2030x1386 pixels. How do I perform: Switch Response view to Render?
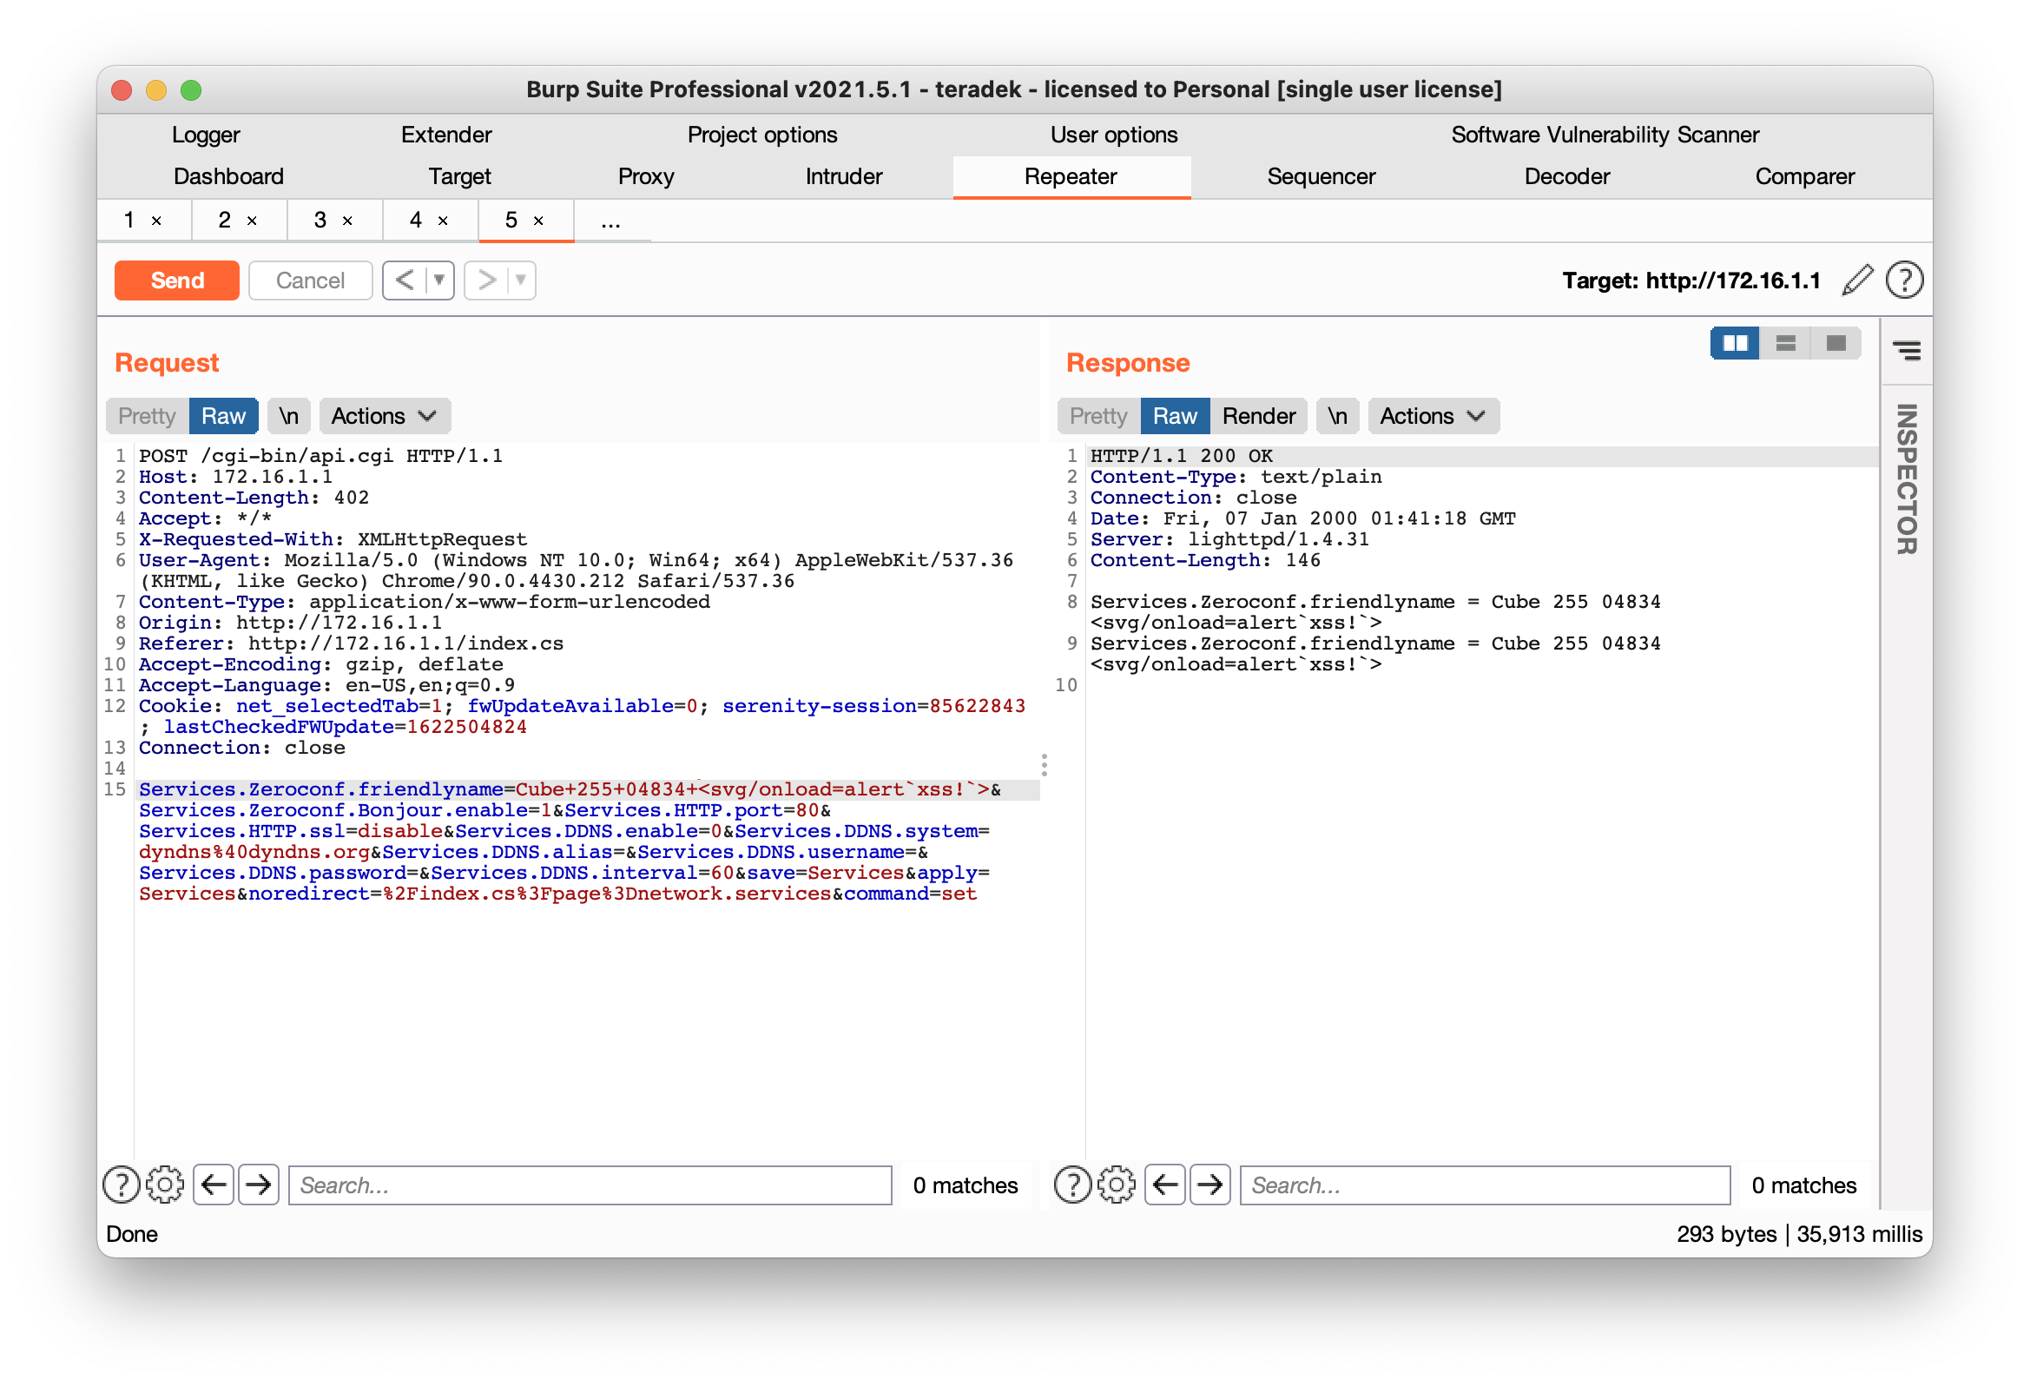tap(1259, 416)
